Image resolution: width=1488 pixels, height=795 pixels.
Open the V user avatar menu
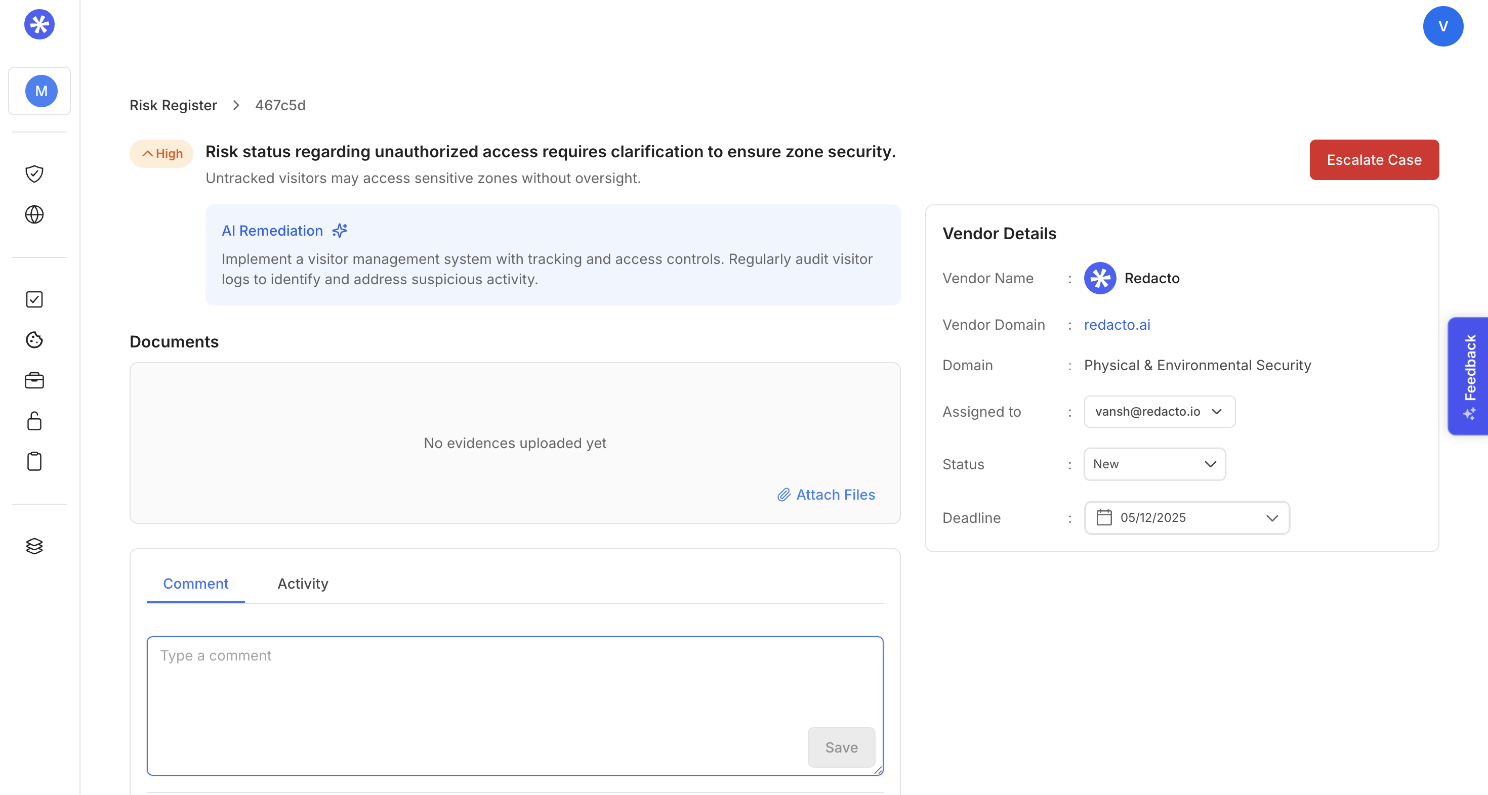click(x=1442, y=27)
